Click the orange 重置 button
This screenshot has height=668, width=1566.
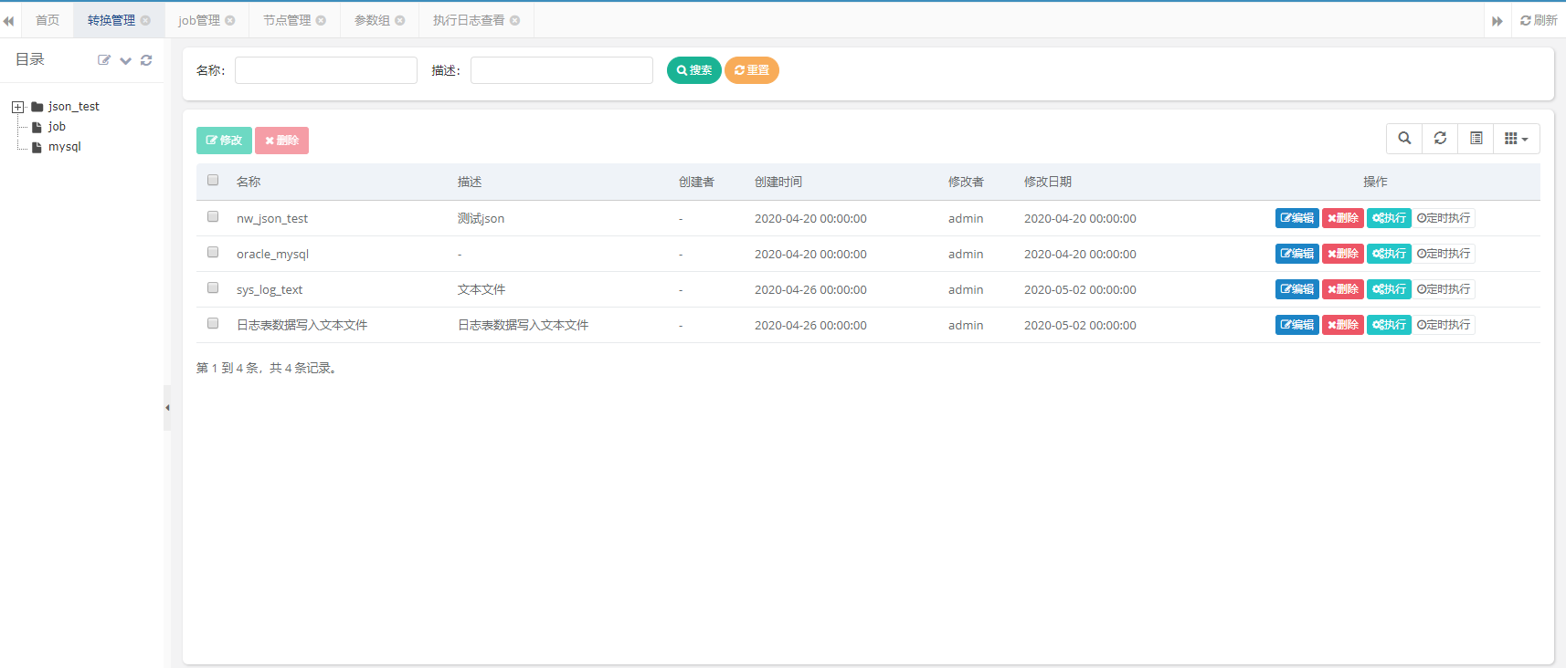752,70
